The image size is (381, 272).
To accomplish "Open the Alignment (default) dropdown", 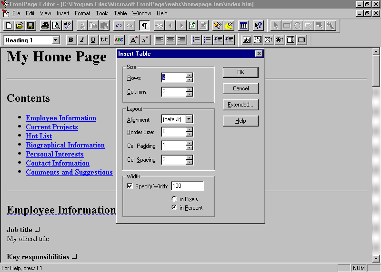I will pos(189,119).
